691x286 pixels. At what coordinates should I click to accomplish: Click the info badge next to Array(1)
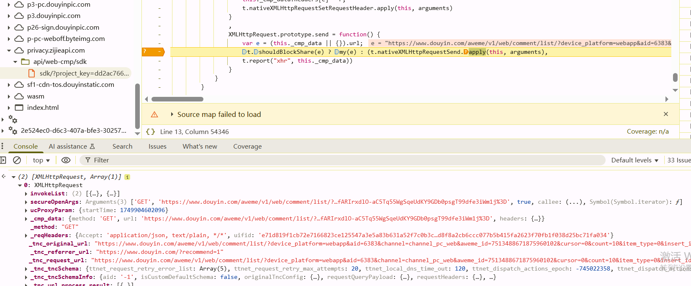pyautogui.click(x=127, y=177)
